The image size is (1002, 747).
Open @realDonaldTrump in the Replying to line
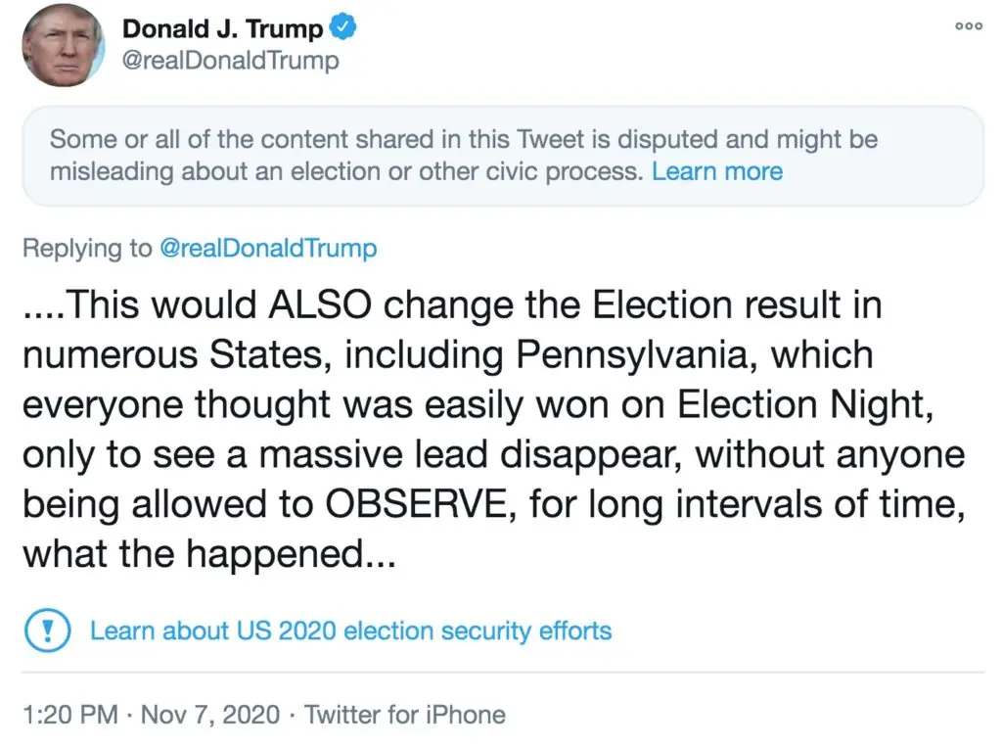click(267, 248)
